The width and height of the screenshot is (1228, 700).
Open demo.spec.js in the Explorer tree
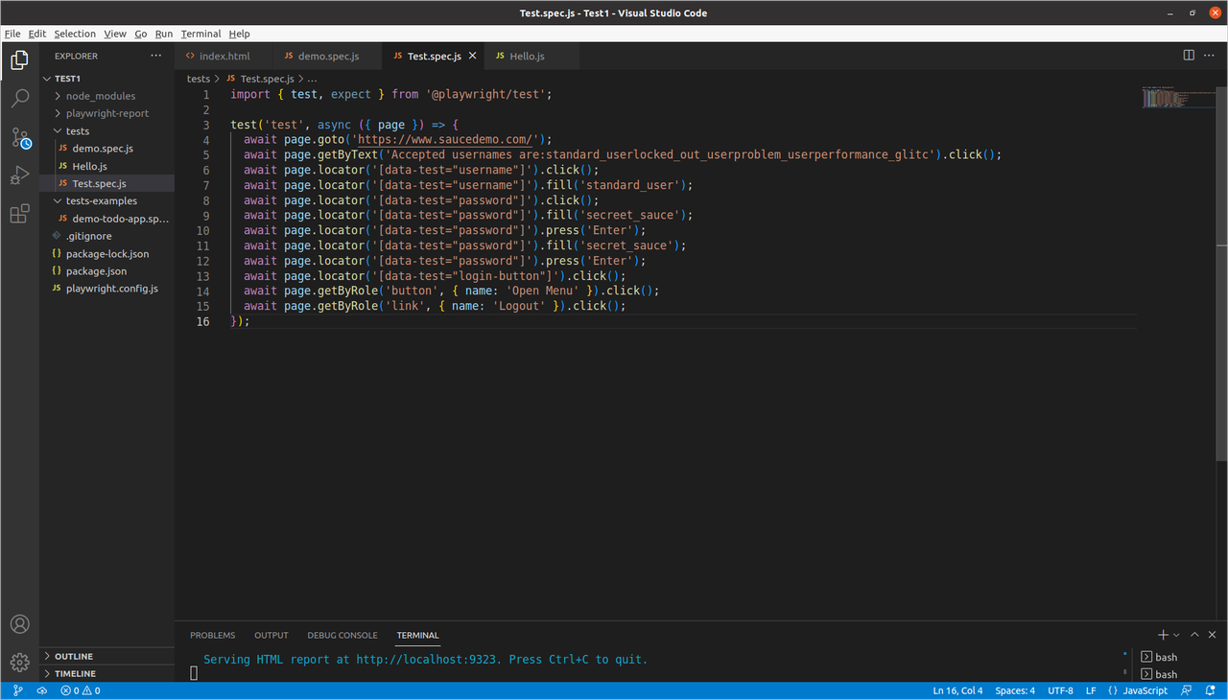point(107,149)
